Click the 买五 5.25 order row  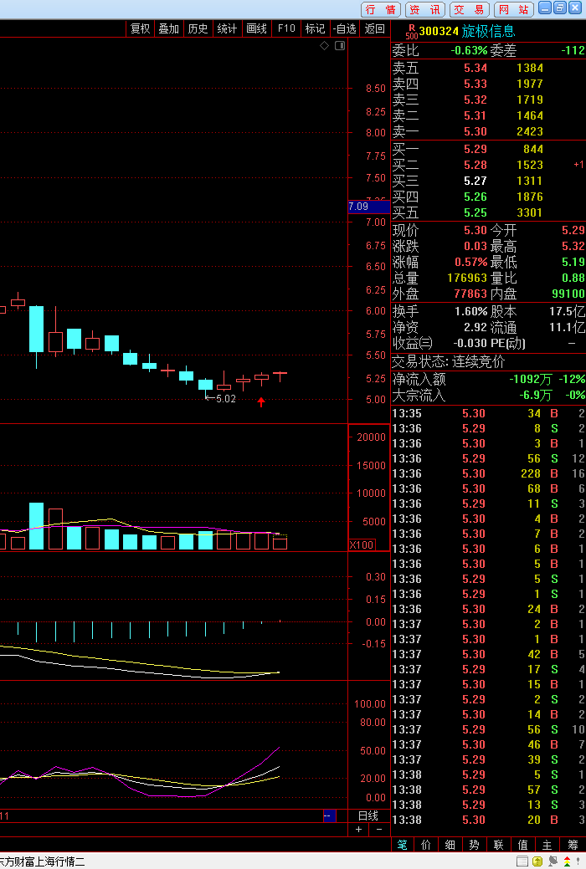[488, 212]
